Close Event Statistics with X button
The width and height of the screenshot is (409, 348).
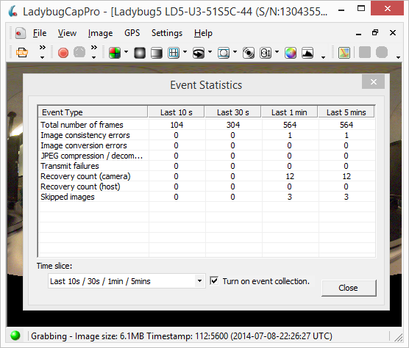coord(373,81)
